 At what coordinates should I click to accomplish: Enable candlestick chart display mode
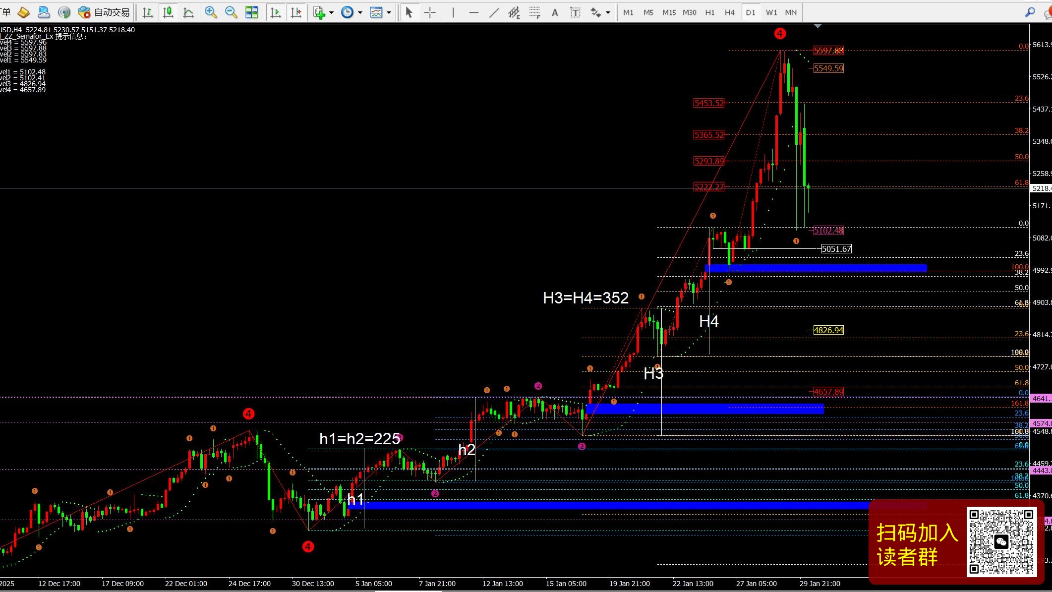coord(168,12)
